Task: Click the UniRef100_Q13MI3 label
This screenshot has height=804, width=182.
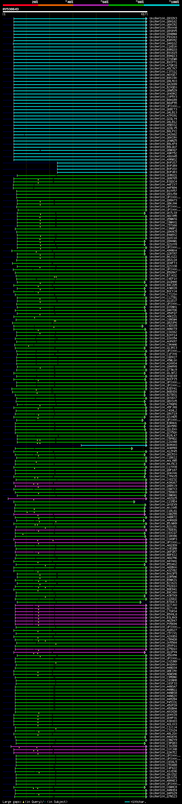Action: (163, 348)
